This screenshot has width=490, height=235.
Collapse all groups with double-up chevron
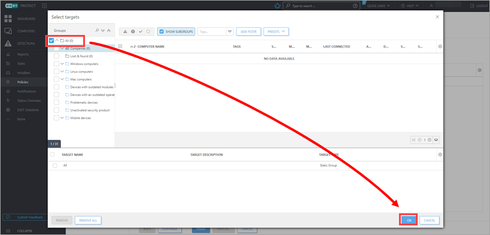pyautogui.click(x=108, y=31)
